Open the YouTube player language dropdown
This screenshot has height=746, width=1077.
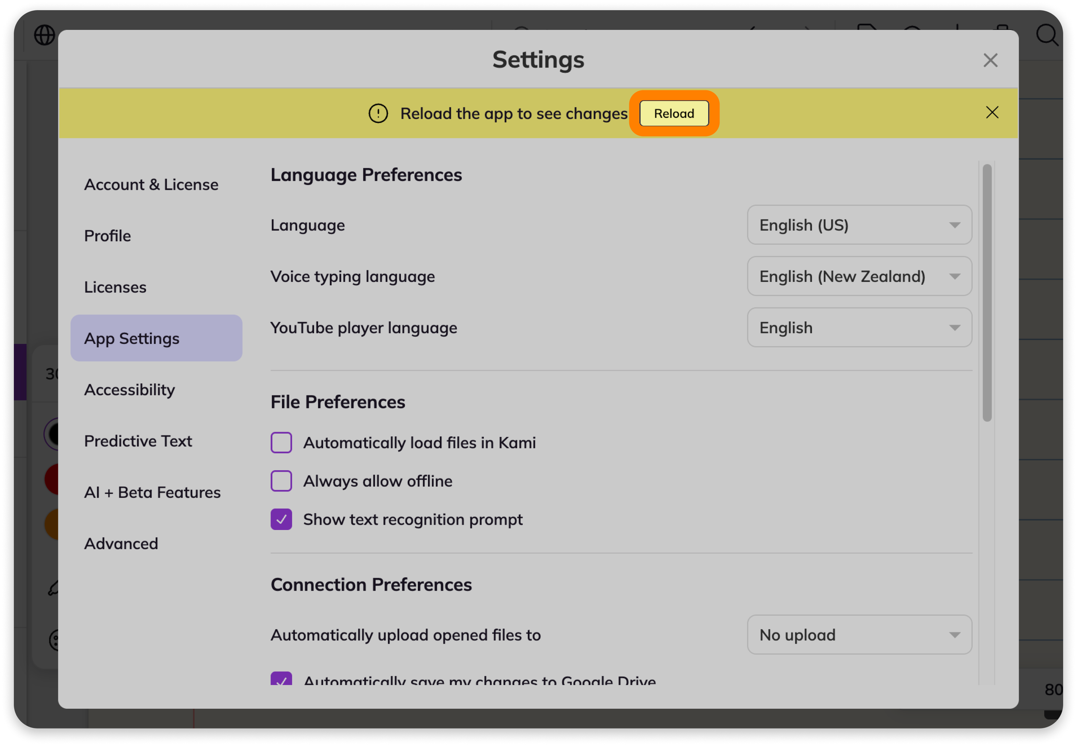pyautogui.click(x=859, y=328)
